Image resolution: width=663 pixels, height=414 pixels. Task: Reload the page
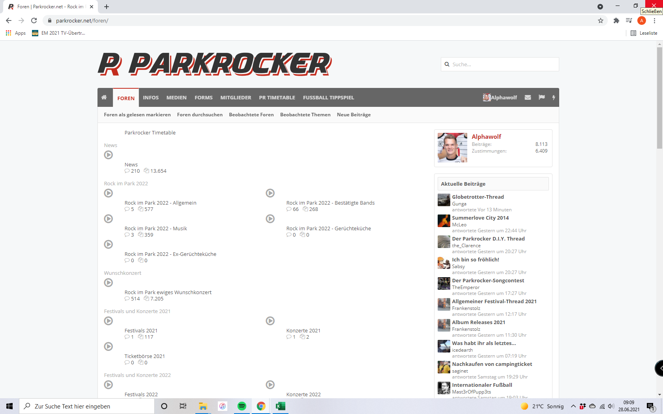coord(34,21)
